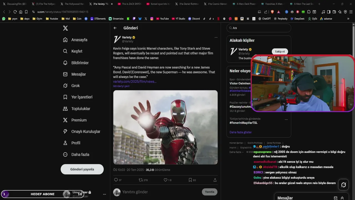Open the post's three-dot menu
Image resolution: width=355 pixels, height=200 pixels.
(216, 37)
